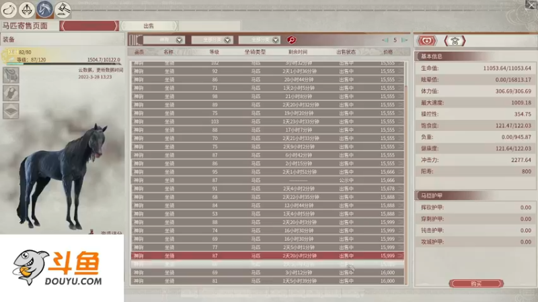Screen dimensions: 538x302
Task: Select row with 2天1小时36分钟 remaining
Action: pyautogui.click(x=267, y=71)
